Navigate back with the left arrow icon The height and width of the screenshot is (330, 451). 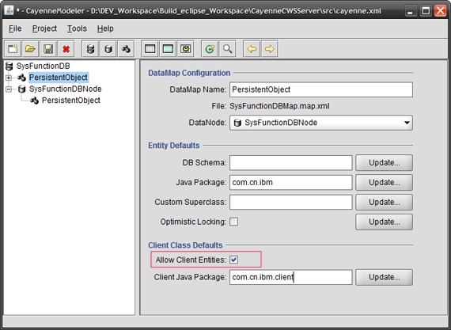[252, 49]
